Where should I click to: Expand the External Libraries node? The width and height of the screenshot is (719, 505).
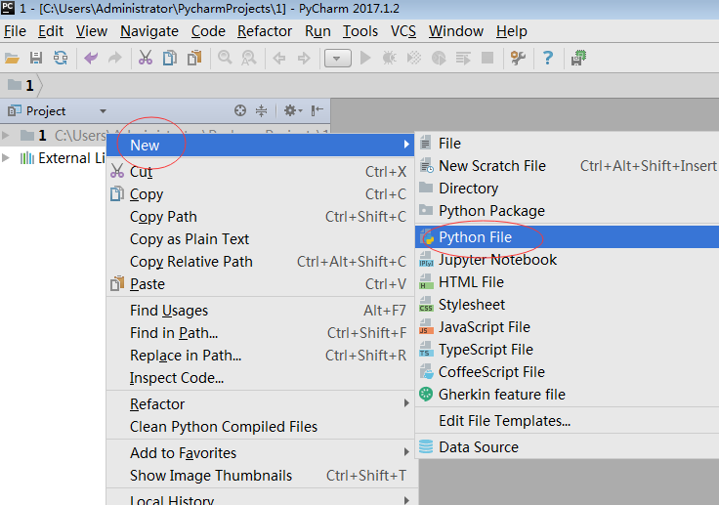point(6,158)
